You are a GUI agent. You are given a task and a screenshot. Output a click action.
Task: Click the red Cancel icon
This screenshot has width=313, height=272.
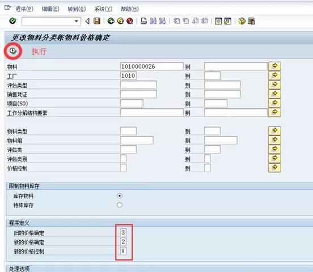click(x=130, y=21)
